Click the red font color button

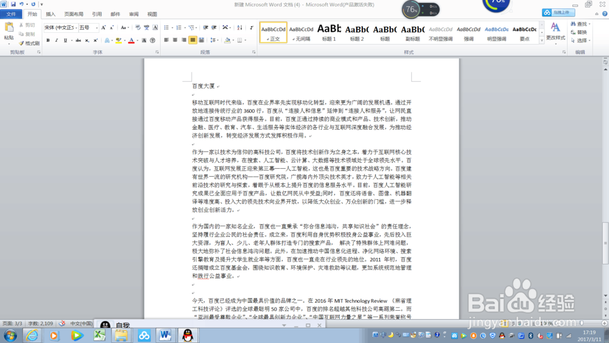tap(132, 40)
